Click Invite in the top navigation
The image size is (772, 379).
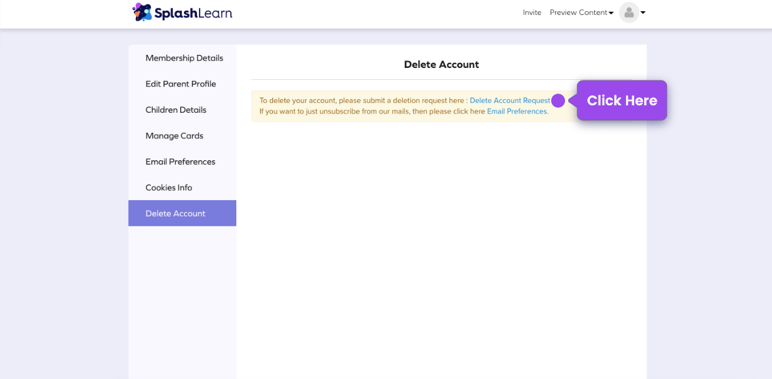(x=532, y=12)
